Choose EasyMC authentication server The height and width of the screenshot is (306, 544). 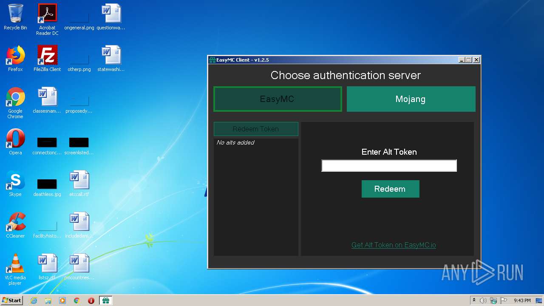click(x=278, y=99)
